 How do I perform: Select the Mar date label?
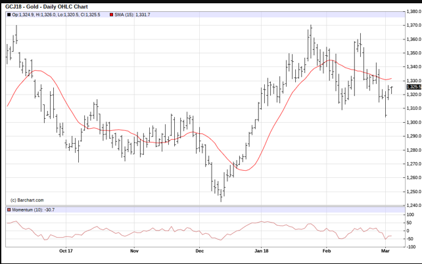coord(385,250)
